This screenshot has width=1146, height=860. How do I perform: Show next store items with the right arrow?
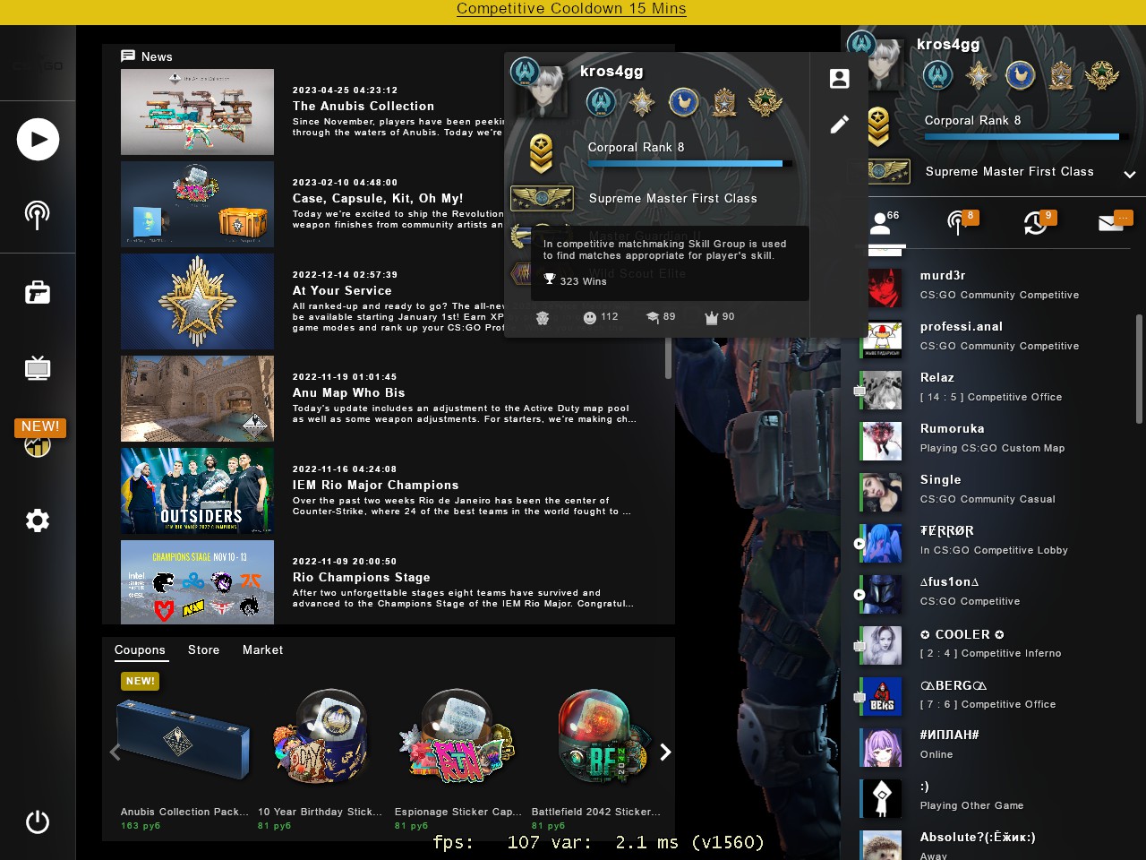click(665, 752)
